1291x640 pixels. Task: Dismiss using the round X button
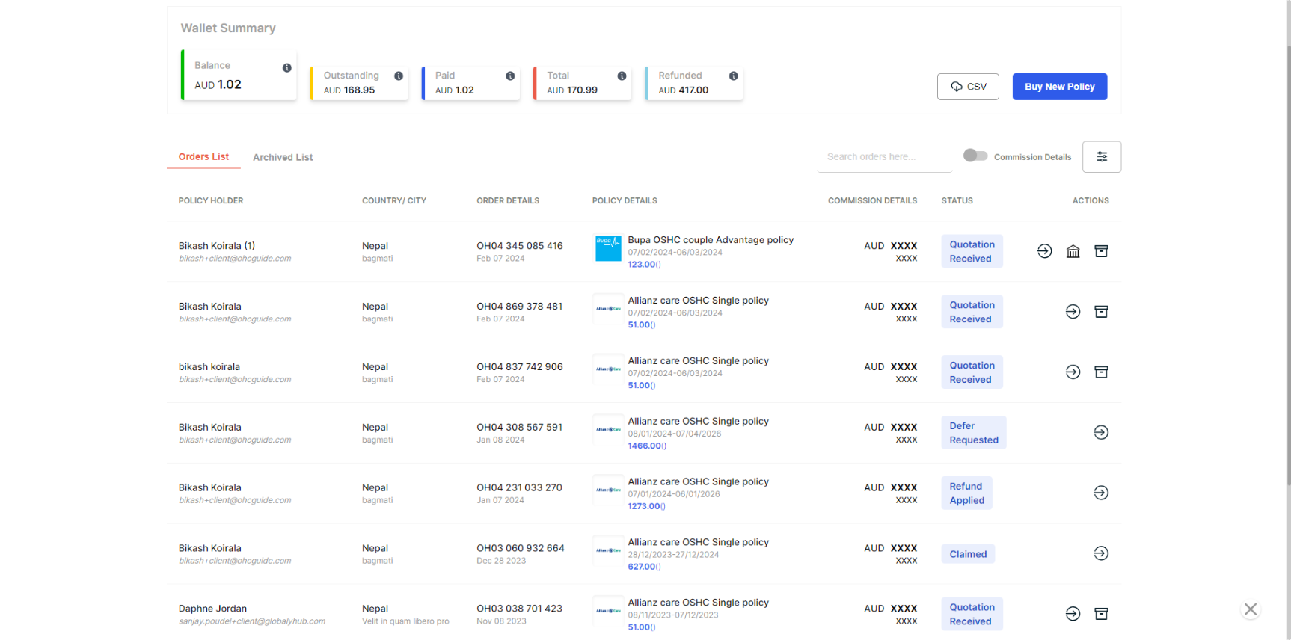click(1251, 609)
